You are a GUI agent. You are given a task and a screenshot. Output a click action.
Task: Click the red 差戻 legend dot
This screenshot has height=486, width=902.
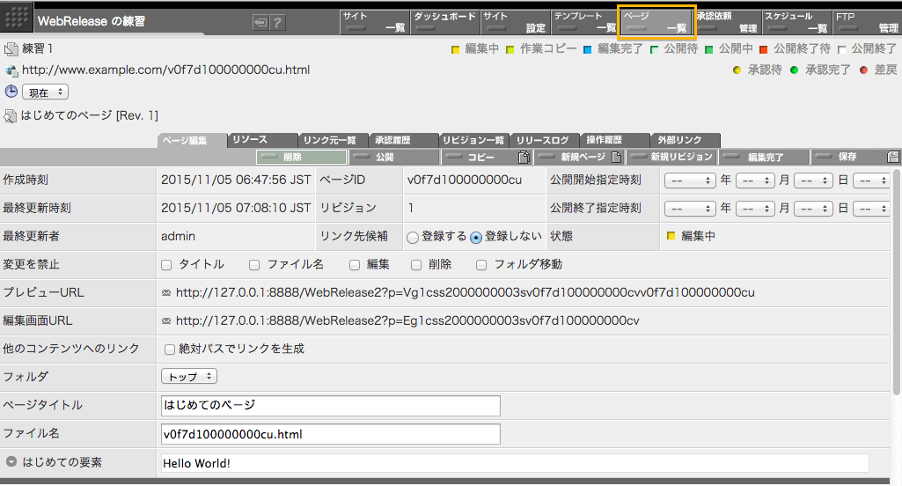pos(863,70)
